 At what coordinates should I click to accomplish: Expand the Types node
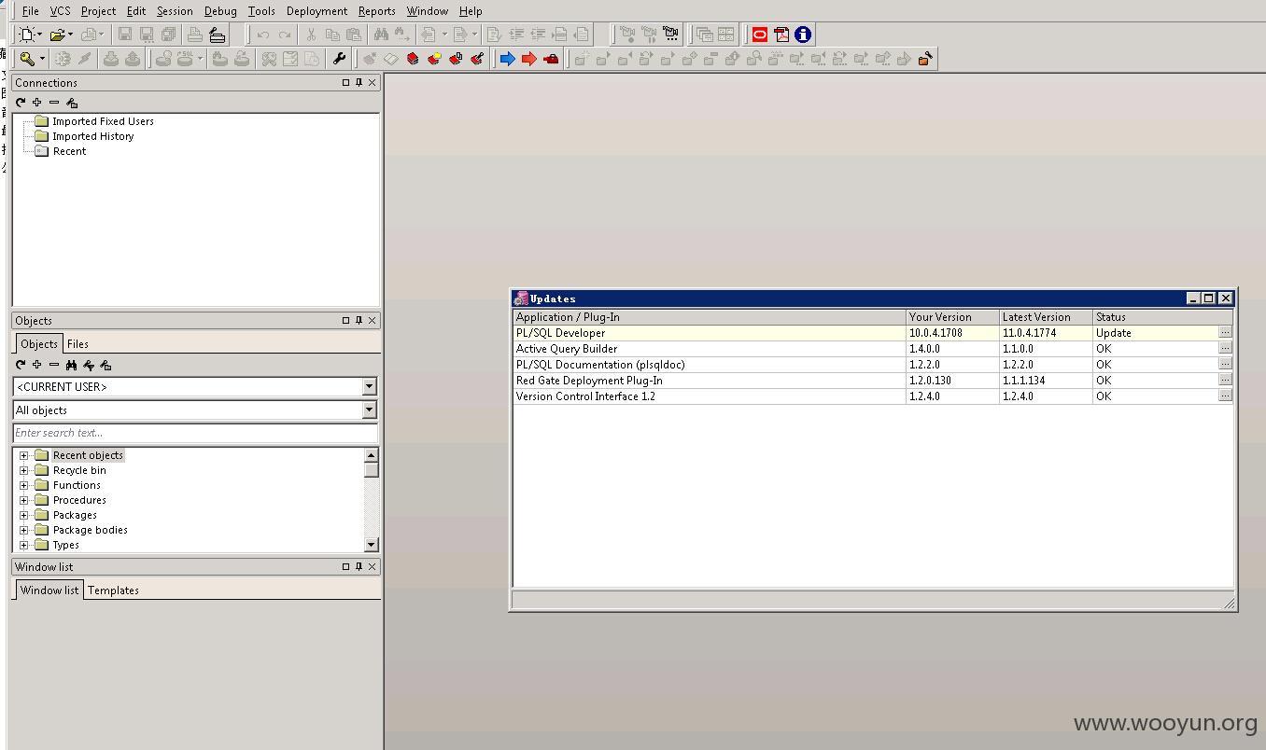pyautogui.click(x=24, y=545)
